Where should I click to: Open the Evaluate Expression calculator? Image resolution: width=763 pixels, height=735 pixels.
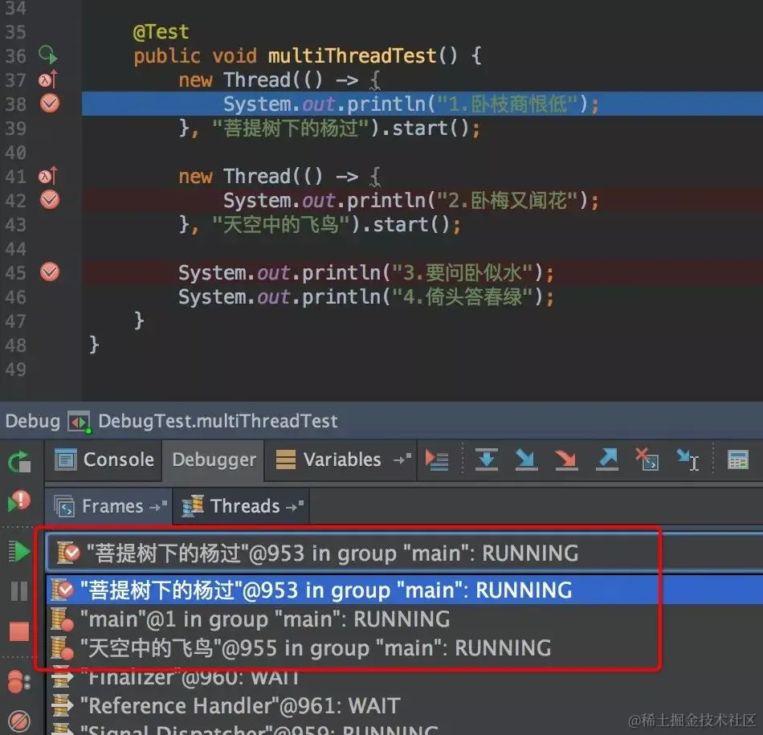[x=737, y=459]
